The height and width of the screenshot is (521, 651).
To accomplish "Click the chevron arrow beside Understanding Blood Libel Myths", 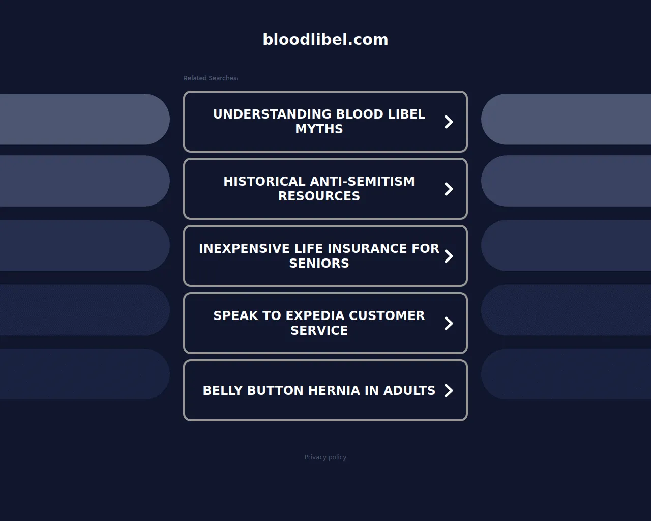I will (449, 122).
